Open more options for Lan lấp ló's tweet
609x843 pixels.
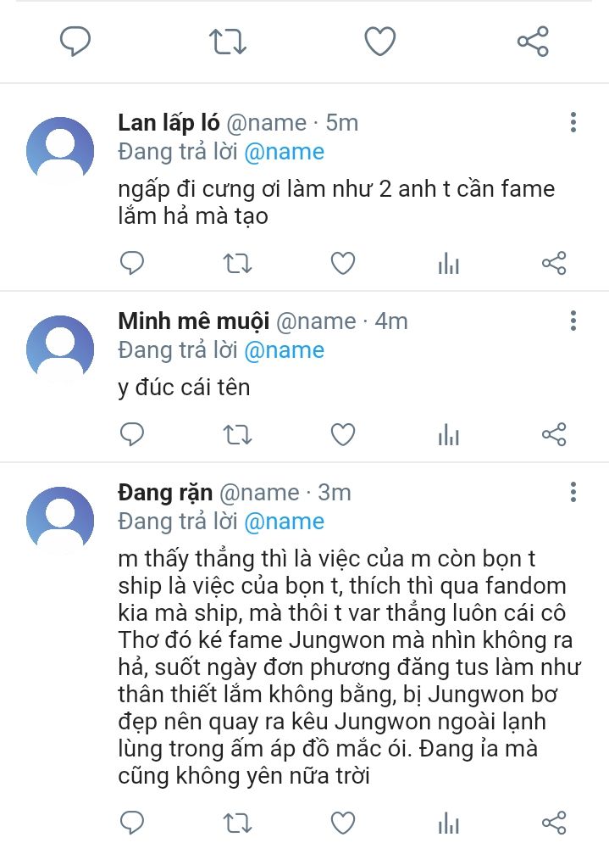point(573,123)
